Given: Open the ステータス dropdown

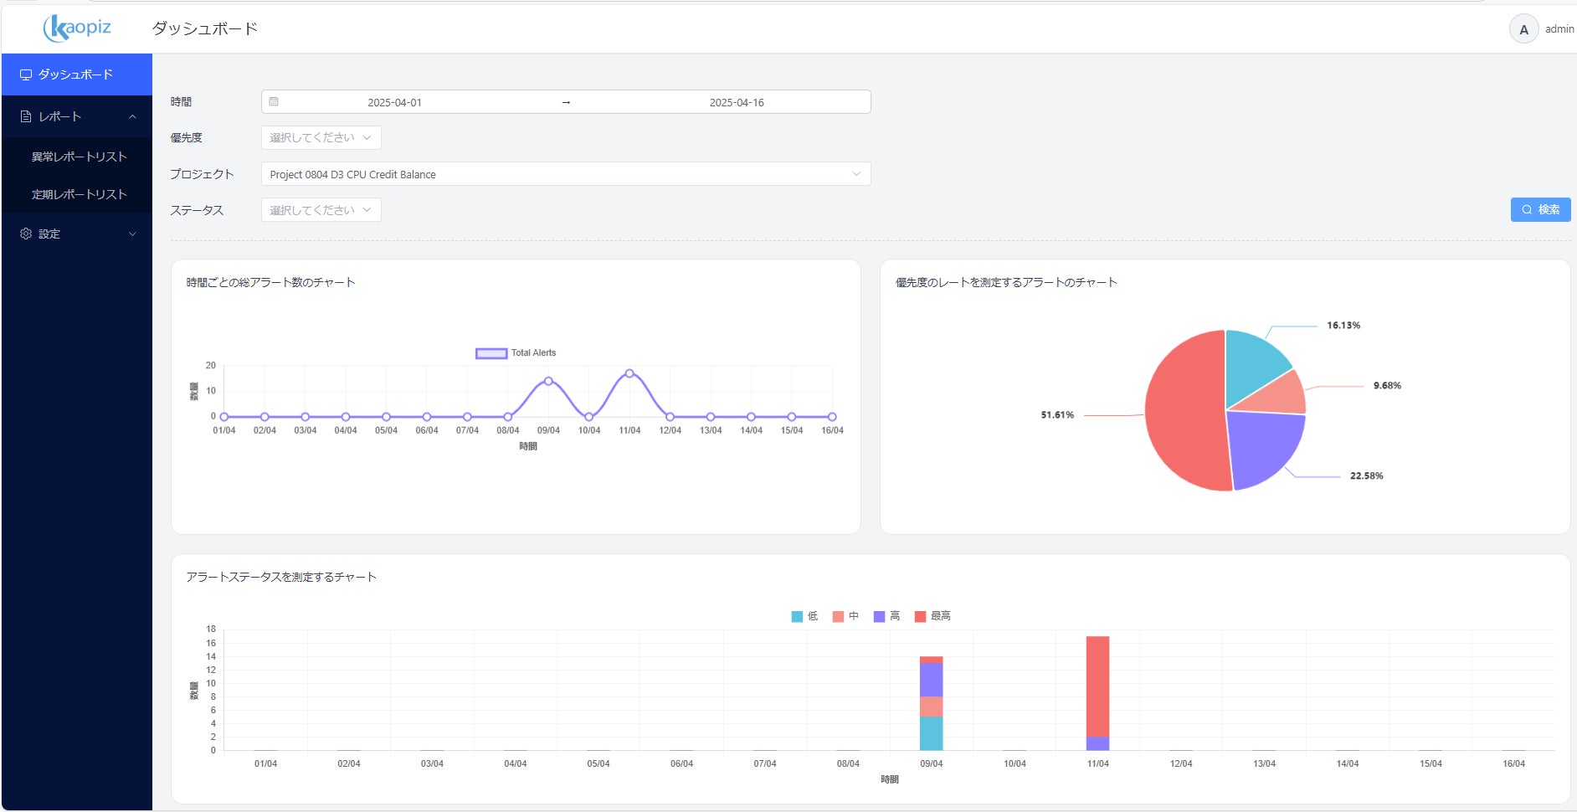Looking at the screenshot, I should 321,210.
